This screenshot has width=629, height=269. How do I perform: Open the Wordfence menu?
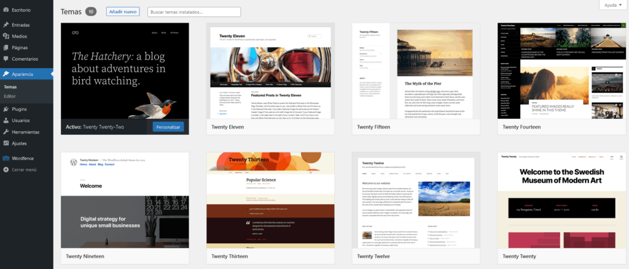point(26,158)
